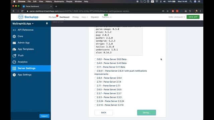
Task: Click xlsx: 0.14.3 version text
Action: [104, 53]
